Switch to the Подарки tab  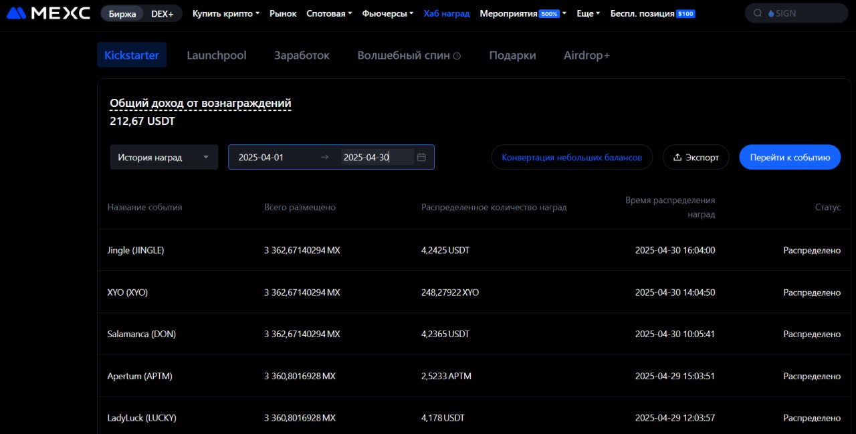[512, 55]
